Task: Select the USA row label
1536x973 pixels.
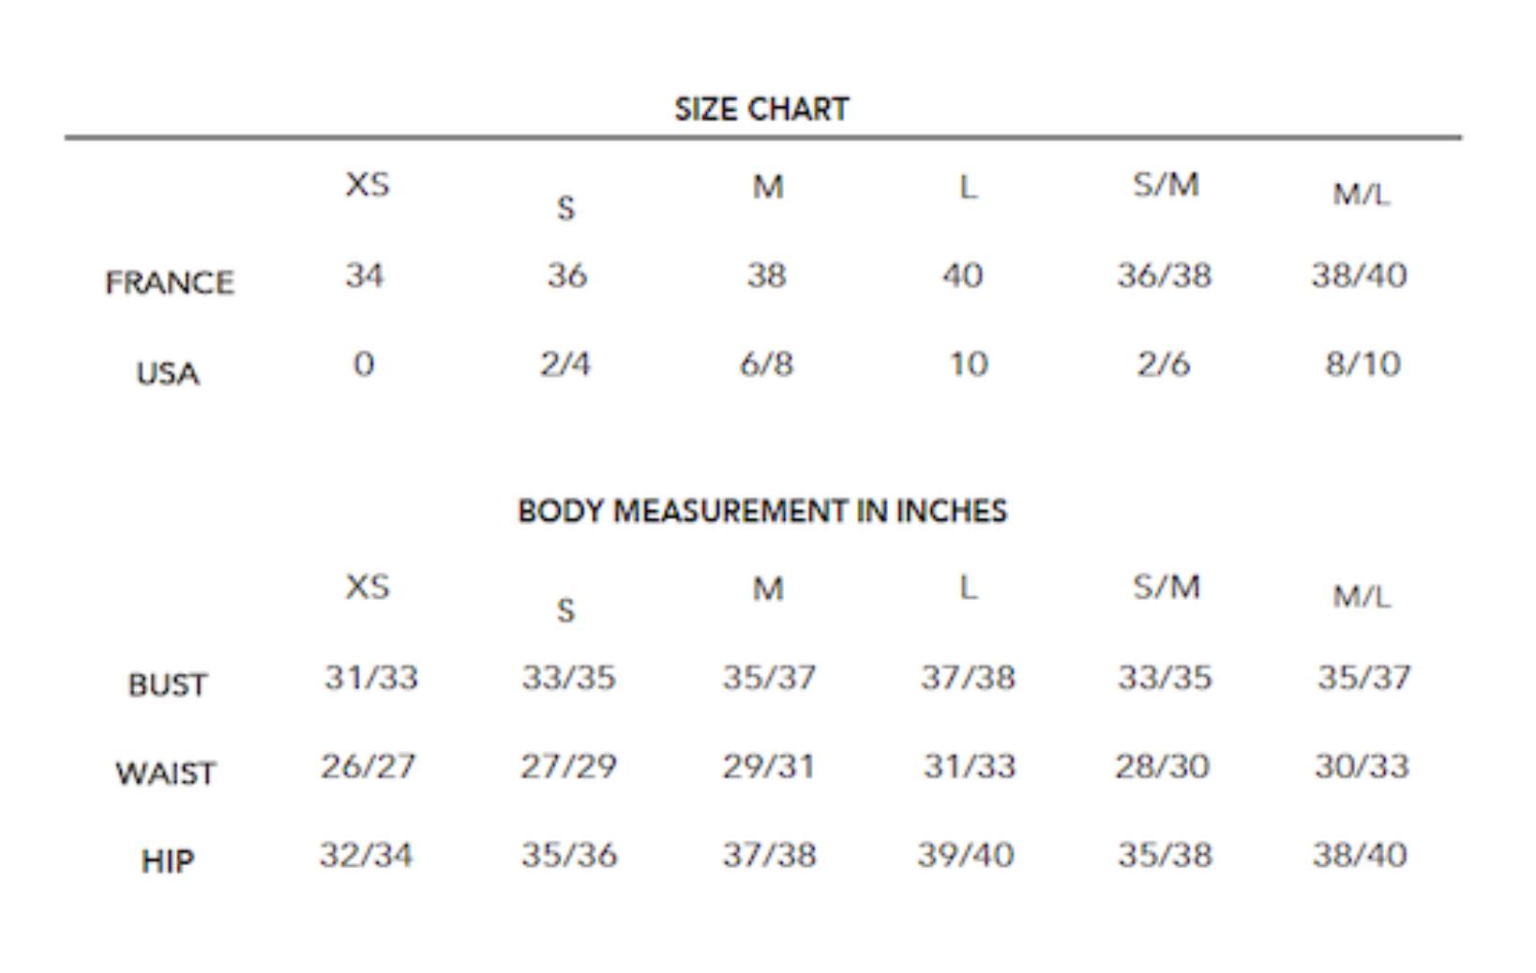Action: click(x=168, y=373)
